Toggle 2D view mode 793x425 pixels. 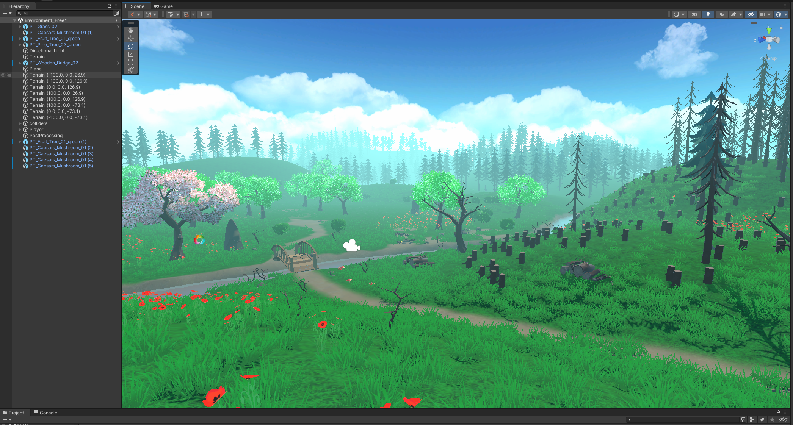click(x=694, y=14)
